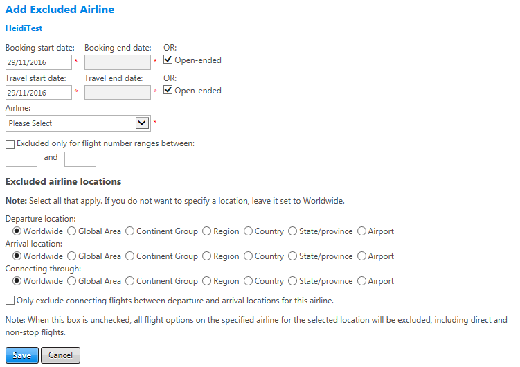The image size is (520, 367).
Task: Uncheck Open-ended for travel dates
Action: coord(168,90)
